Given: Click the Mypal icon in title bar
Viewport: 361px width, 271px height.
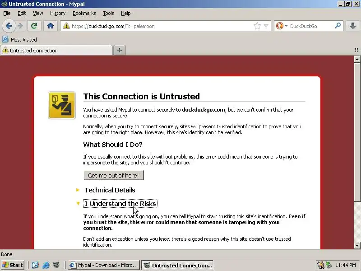Looking at the screenshot, I should click(x=5, y=4).
